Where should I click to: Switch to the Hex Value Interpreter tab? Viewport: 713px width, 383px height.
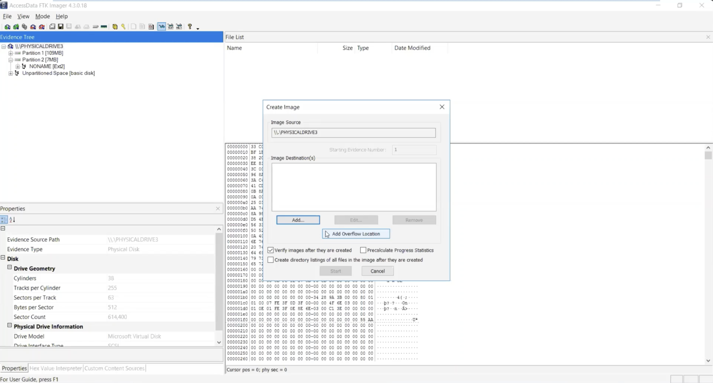coord(55,368)
